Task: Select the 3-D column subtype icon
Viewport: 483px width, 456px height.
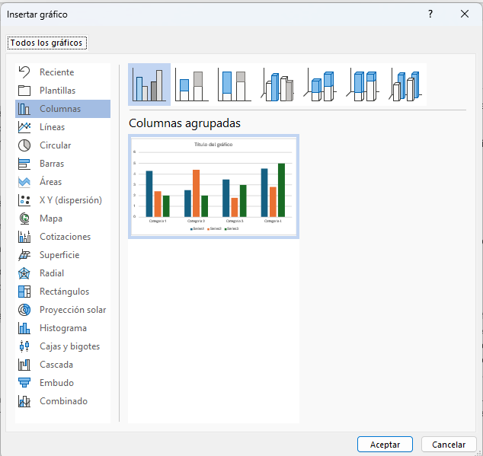Action: 405,85
